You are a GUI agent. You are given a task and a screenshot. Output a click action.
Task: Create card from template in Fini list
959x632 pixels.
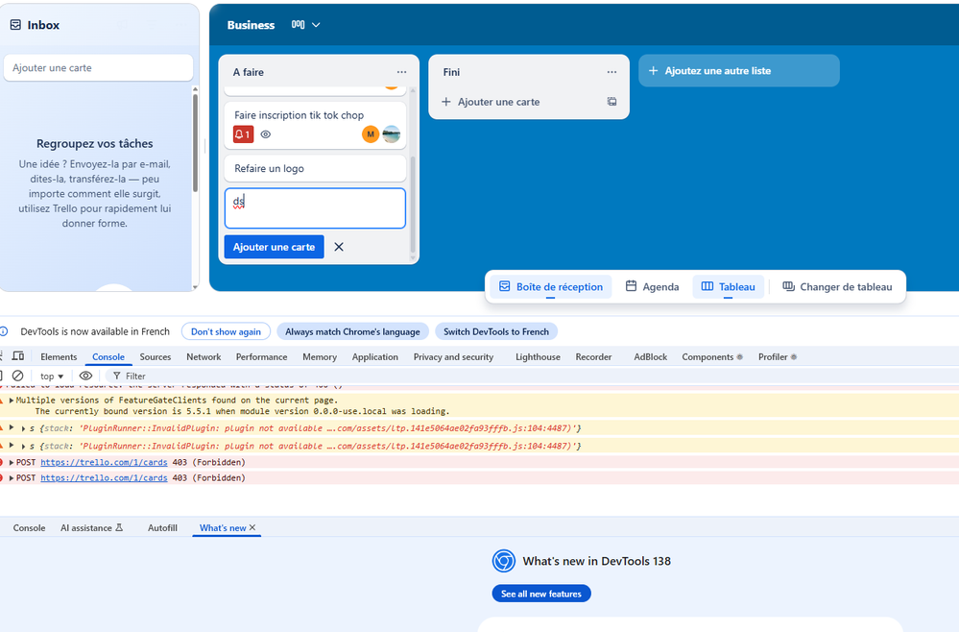(611, 102)
